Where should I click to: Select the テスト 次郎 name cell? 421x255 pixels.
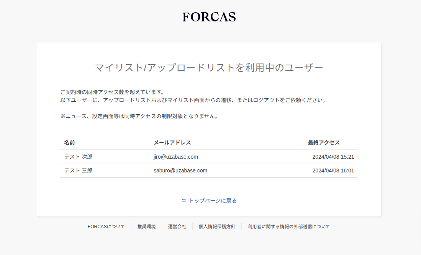coord(78,157)
